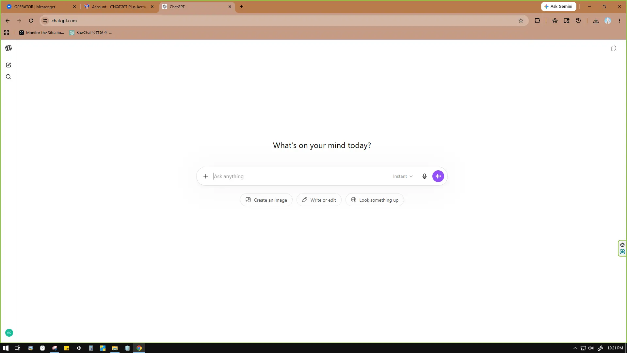Open volume control in system tray
This screenshot has height=353, width=627.
tap(591, 348)
